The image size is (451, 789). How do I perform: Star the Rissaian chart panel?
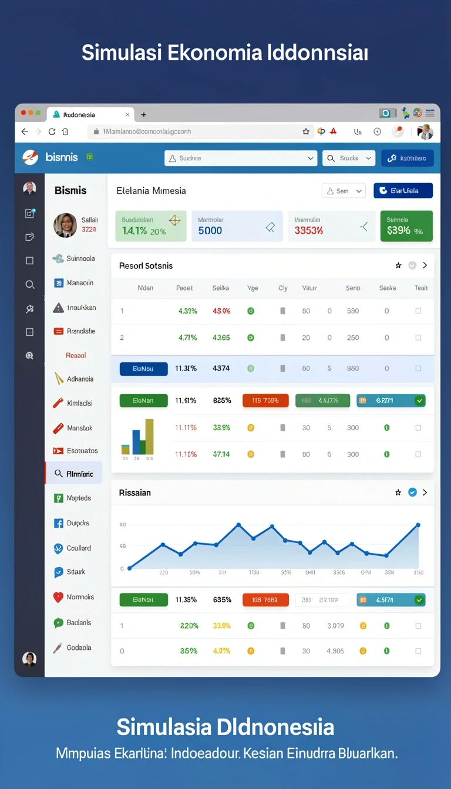[398, 493]
